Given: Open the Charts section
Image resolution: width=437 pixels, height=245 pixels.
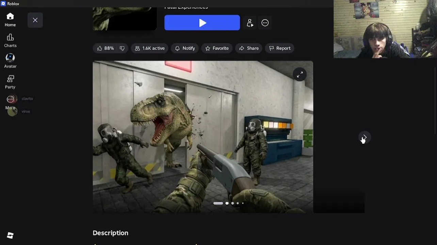Looking at the screenshot, I should (x=10, y=40).
